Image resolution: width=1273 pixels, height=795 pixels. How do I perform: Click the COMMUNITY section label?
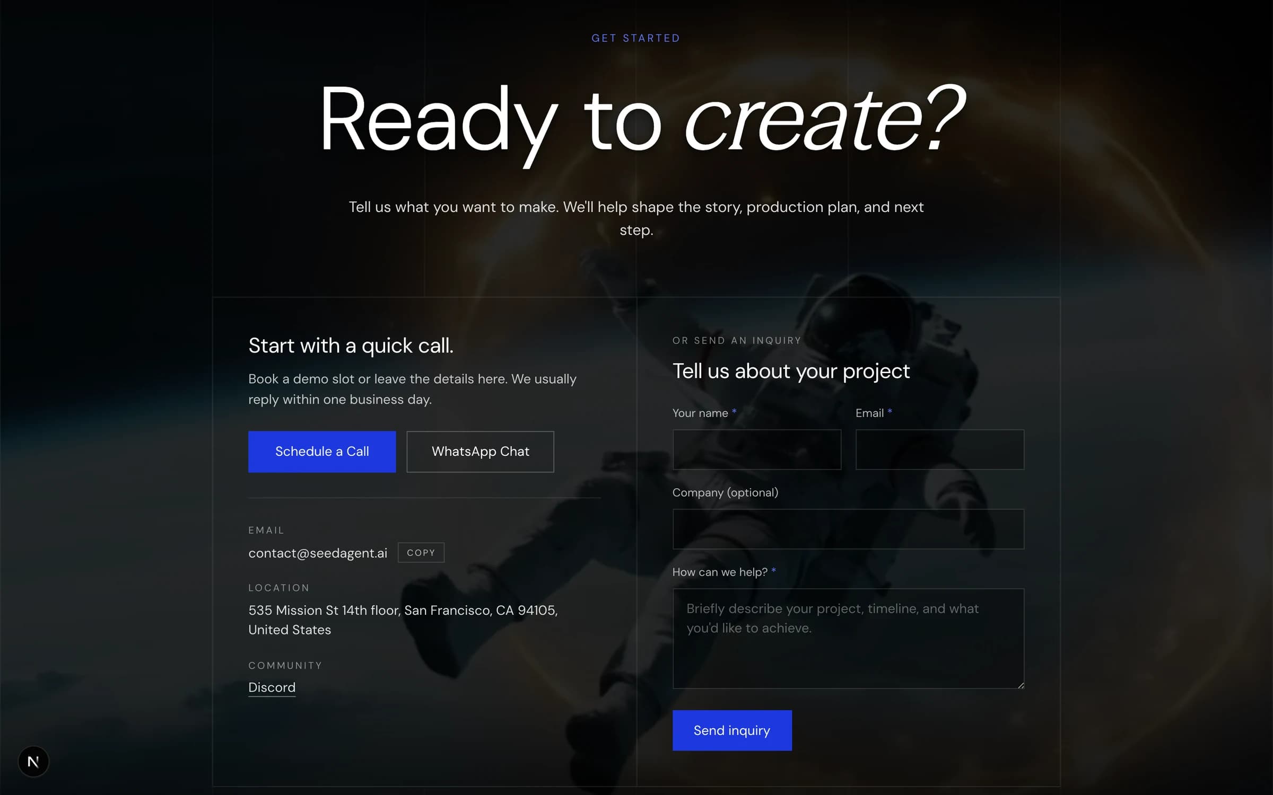285,666
